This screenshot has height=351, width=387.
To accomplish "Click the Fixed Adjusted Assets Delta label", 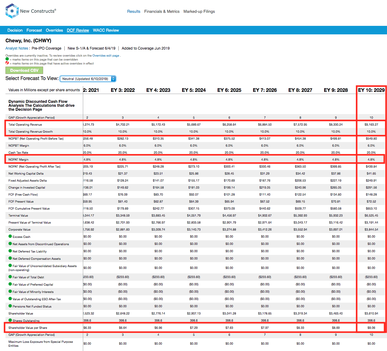I will point(27,180).
